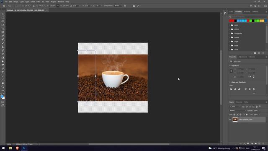This screenshot has height=151, width=268.
Task: Select the Horizontal Type tool
Action: [x=3, y=72]
